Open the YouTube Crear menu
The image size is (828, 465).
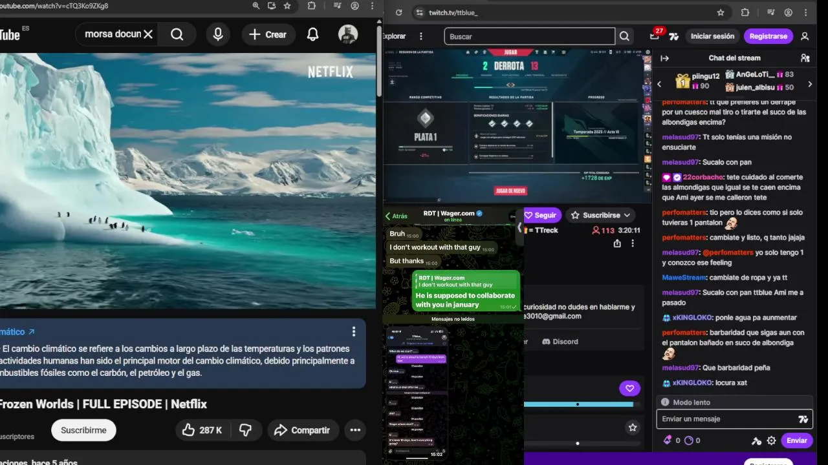coord(268,34)
